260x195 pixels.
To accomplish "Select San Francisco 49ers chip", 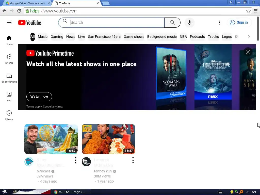I will click(104, 37).
